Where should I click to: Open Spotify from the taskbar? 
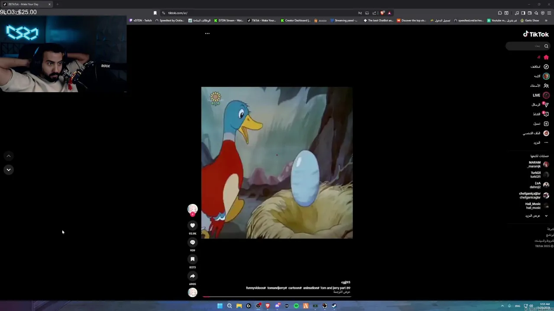tap(296, 306)
